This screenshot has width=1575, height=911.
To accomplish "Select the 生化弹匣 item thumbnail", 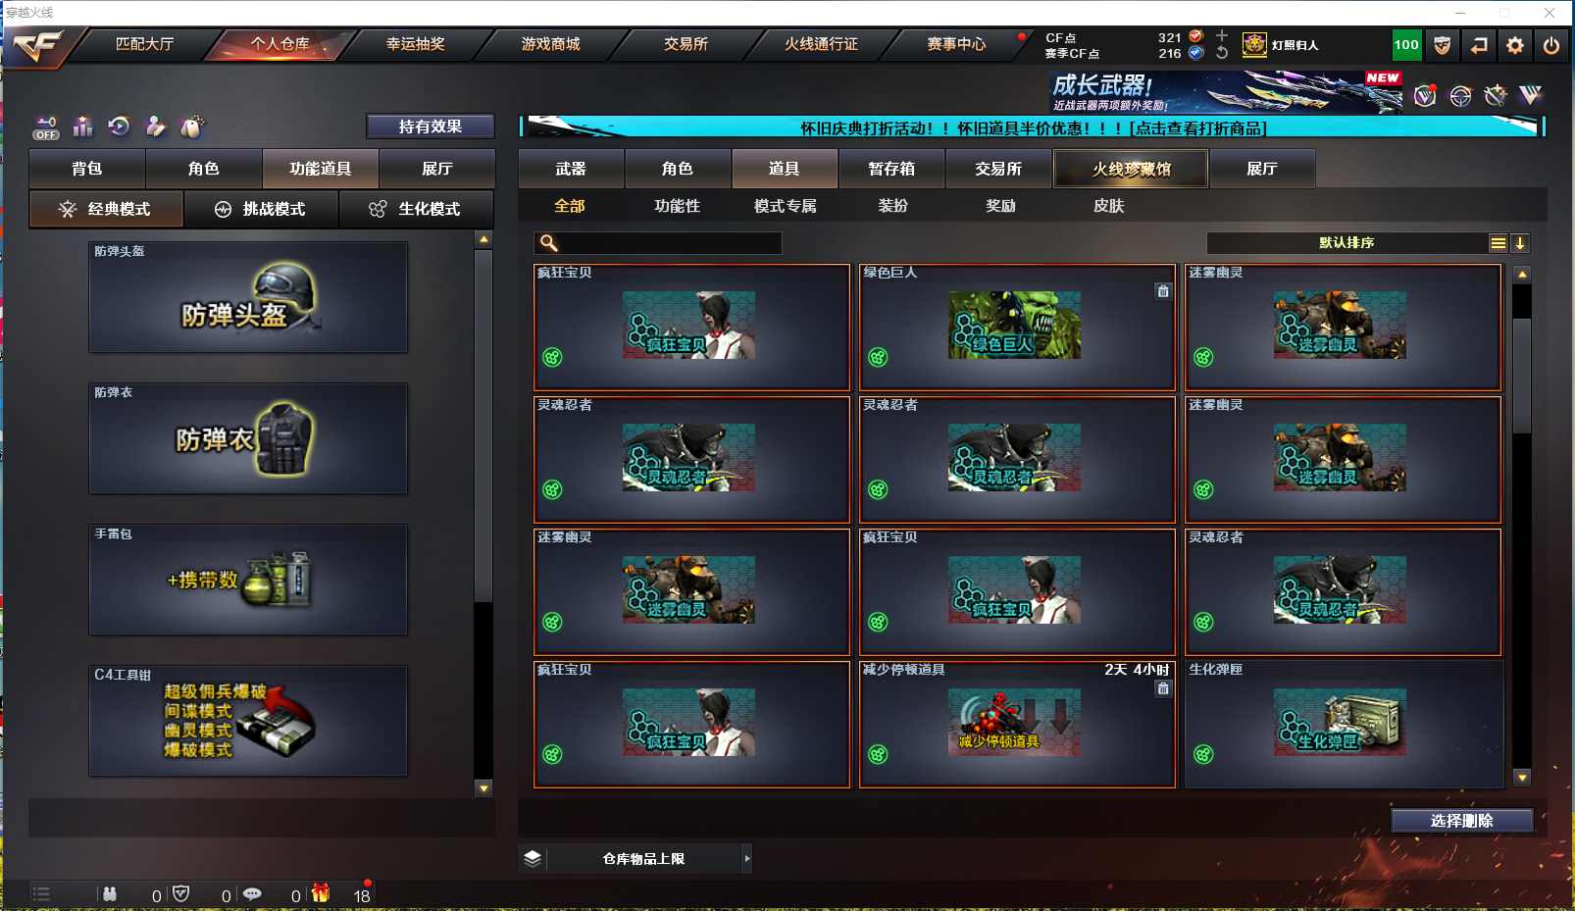I will pyautogui.click(x=1340, y=722).
